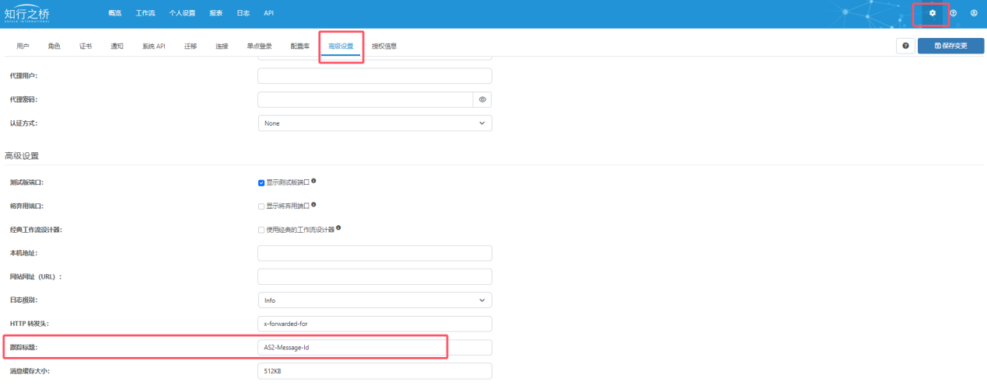Uncheck the 显示测试版端口 checkbox
The image size is (987, 385).
coord(261,182)
